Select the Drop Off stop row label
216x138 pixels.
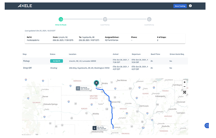click(27, 68)
